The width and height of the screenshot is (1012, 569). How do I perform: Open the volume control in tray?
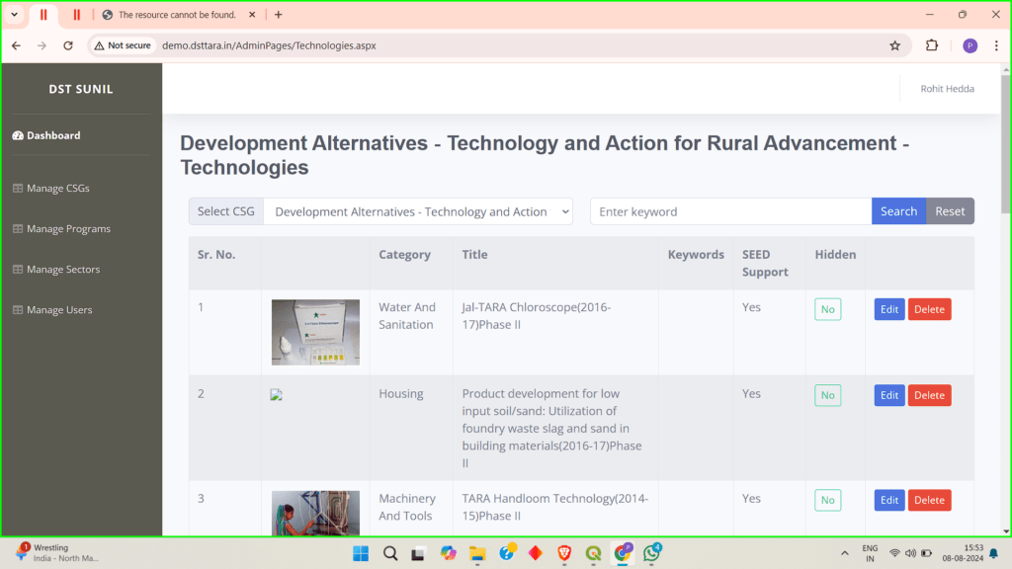(x=910, y=553)
